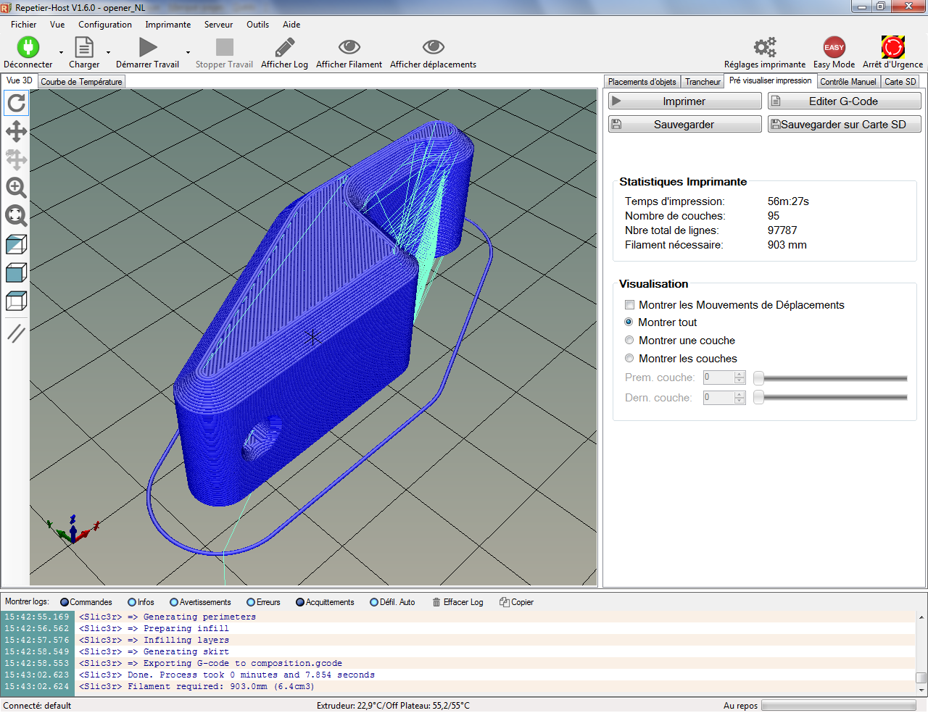Switch to Courbe de Température tab

(x=81, y=82)
